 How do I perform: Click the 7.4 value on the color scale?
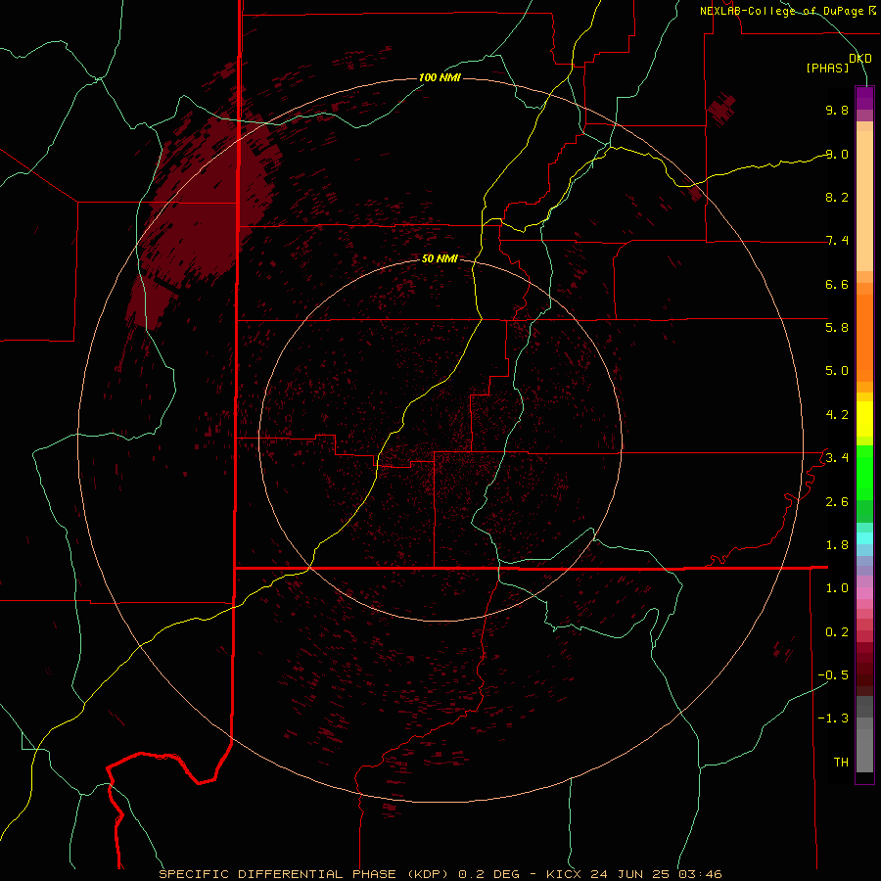tap(837, 241)
